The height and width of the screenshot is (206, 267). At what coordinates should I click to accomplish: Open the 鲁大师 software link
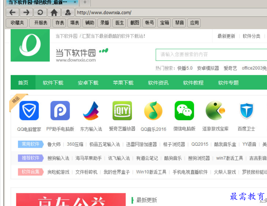click(x=54, y=144)
